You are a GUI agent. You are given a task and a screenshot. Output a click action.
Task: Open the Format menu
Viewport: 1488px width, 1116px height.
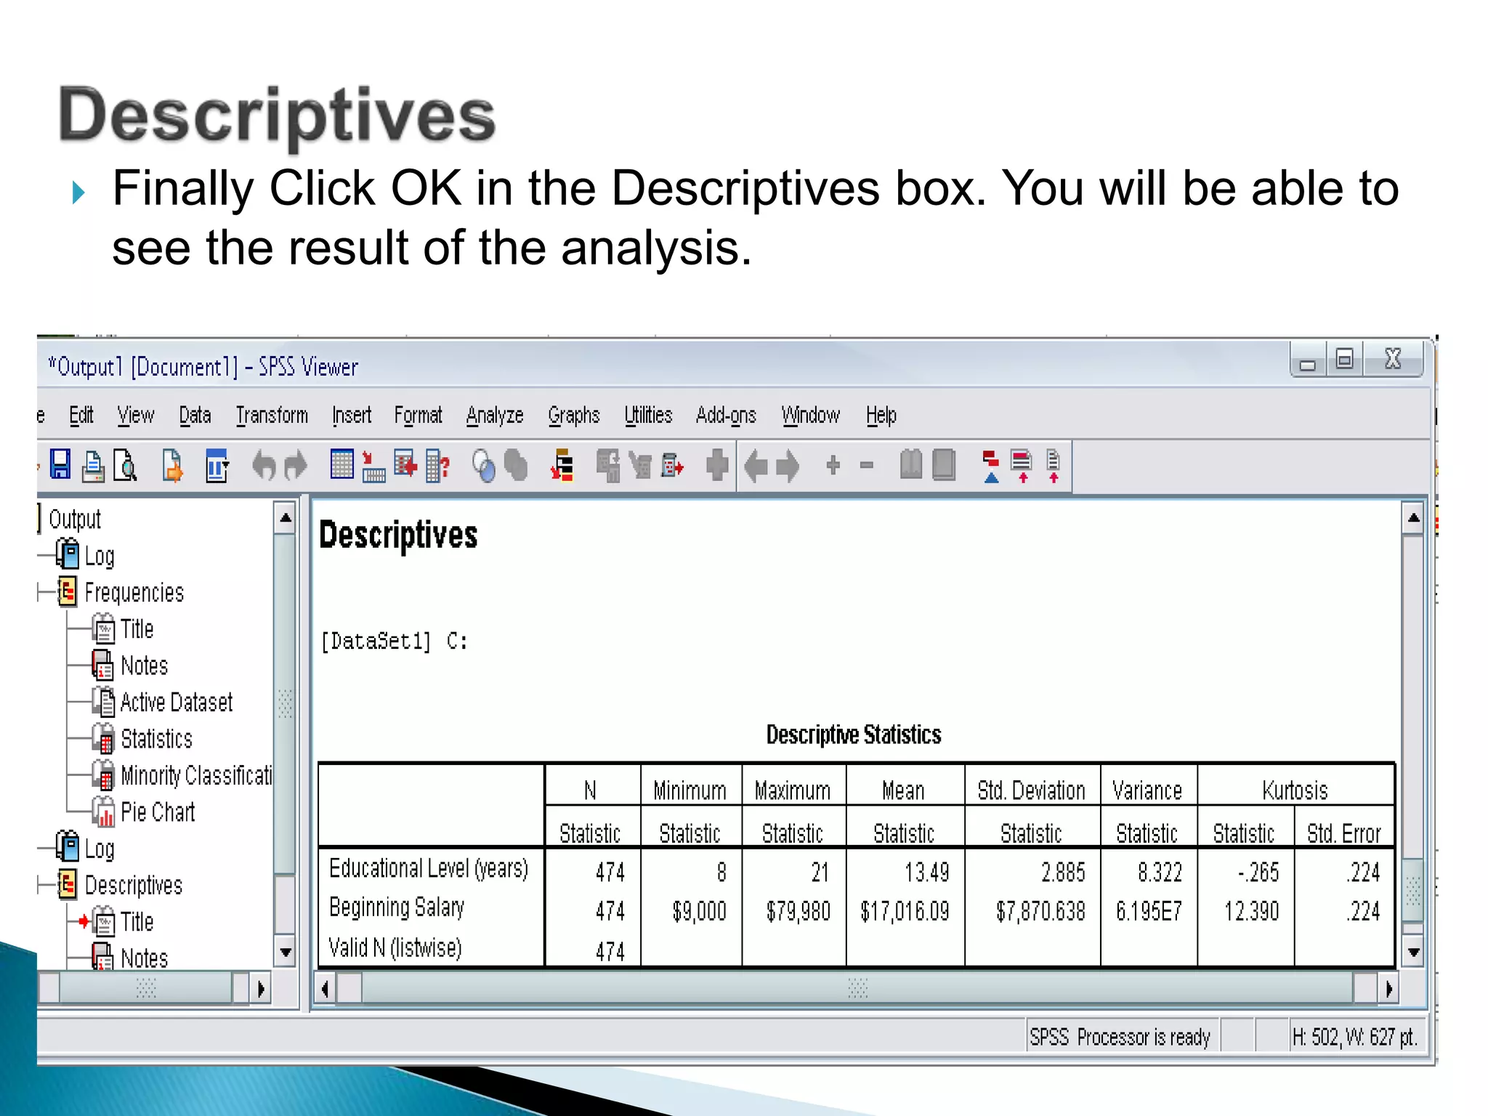coord(418,415)
